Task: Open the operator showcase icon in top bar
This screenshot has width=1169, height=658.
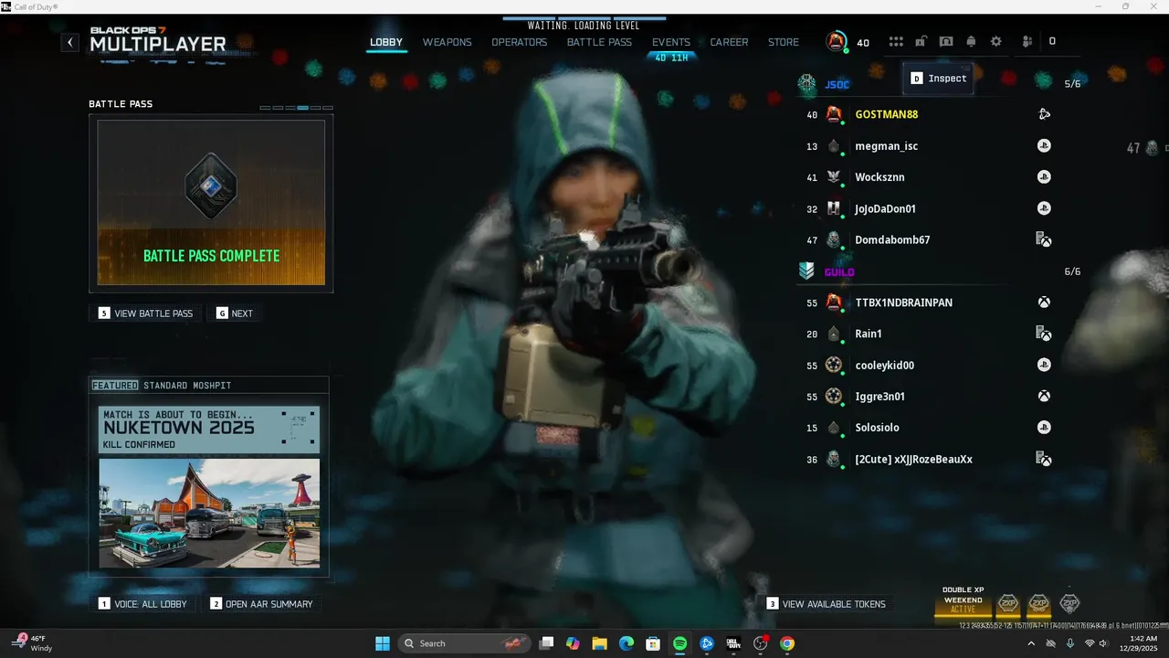Action: click(x=946, y=42)
